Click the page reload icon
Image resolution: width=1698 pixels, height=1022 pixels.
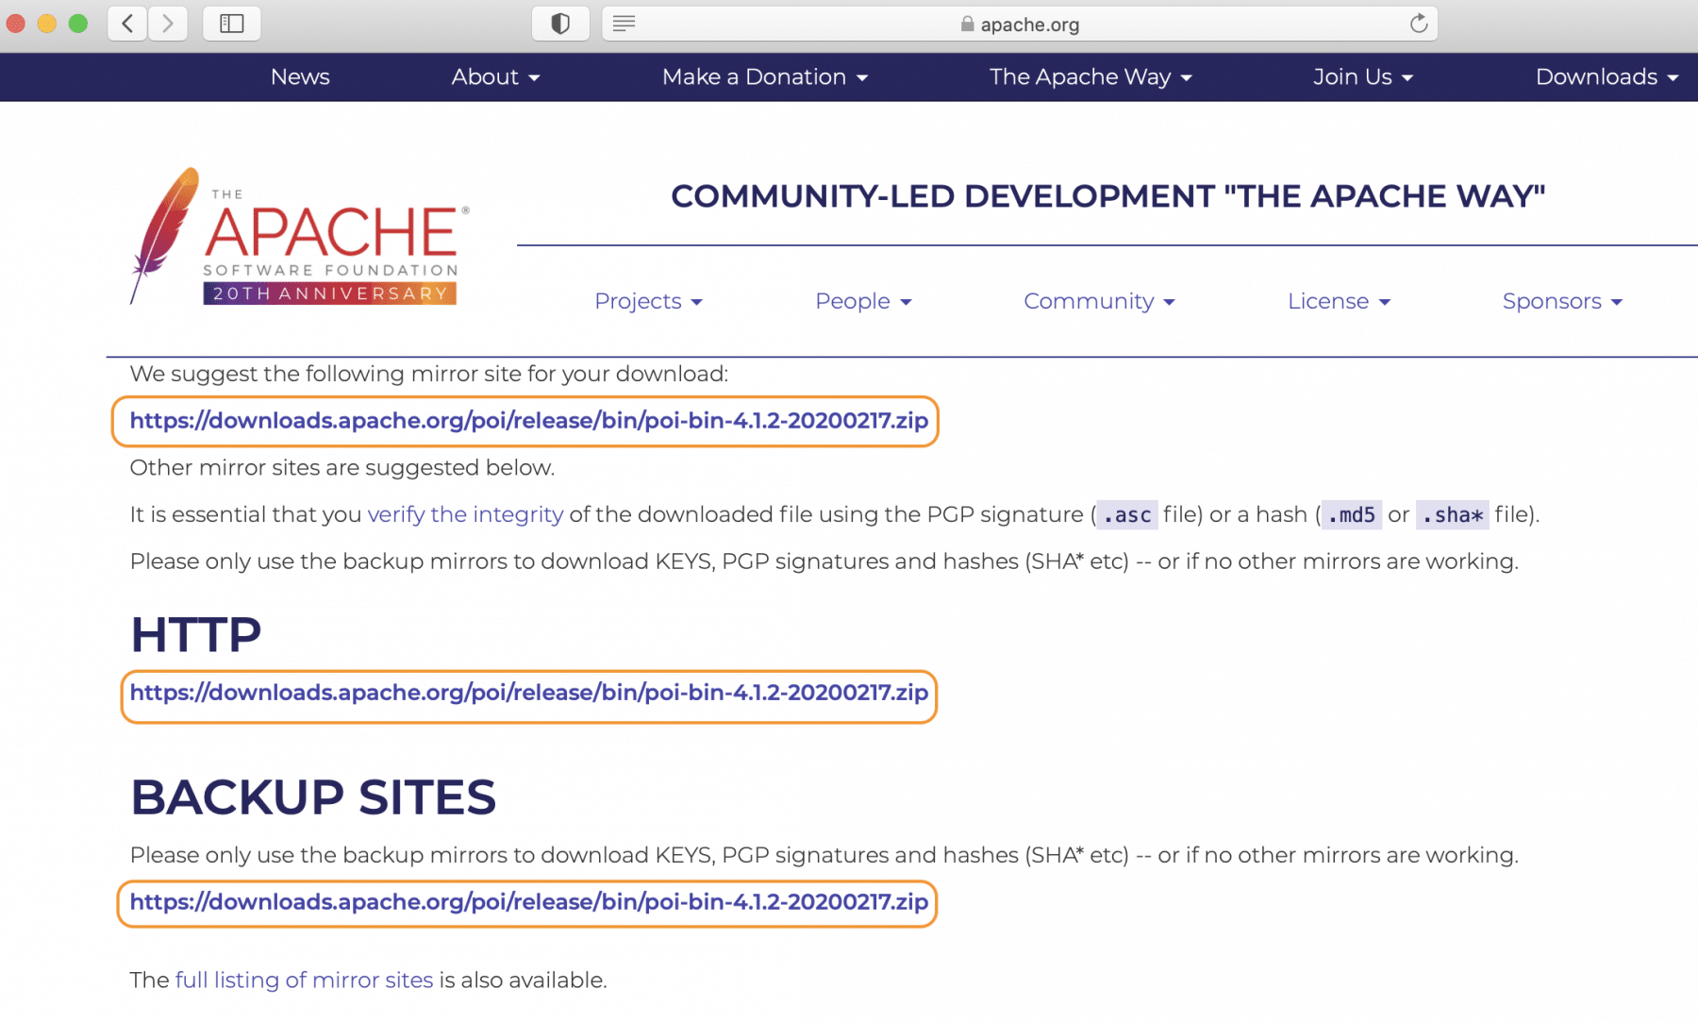(1418, 24)
